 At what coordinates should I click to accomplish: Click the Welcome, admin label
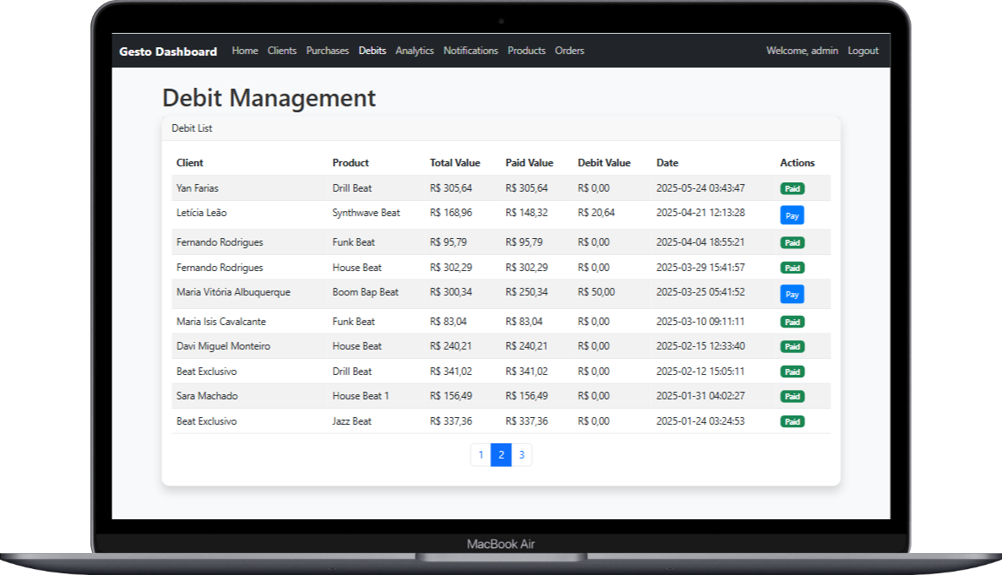801,51
